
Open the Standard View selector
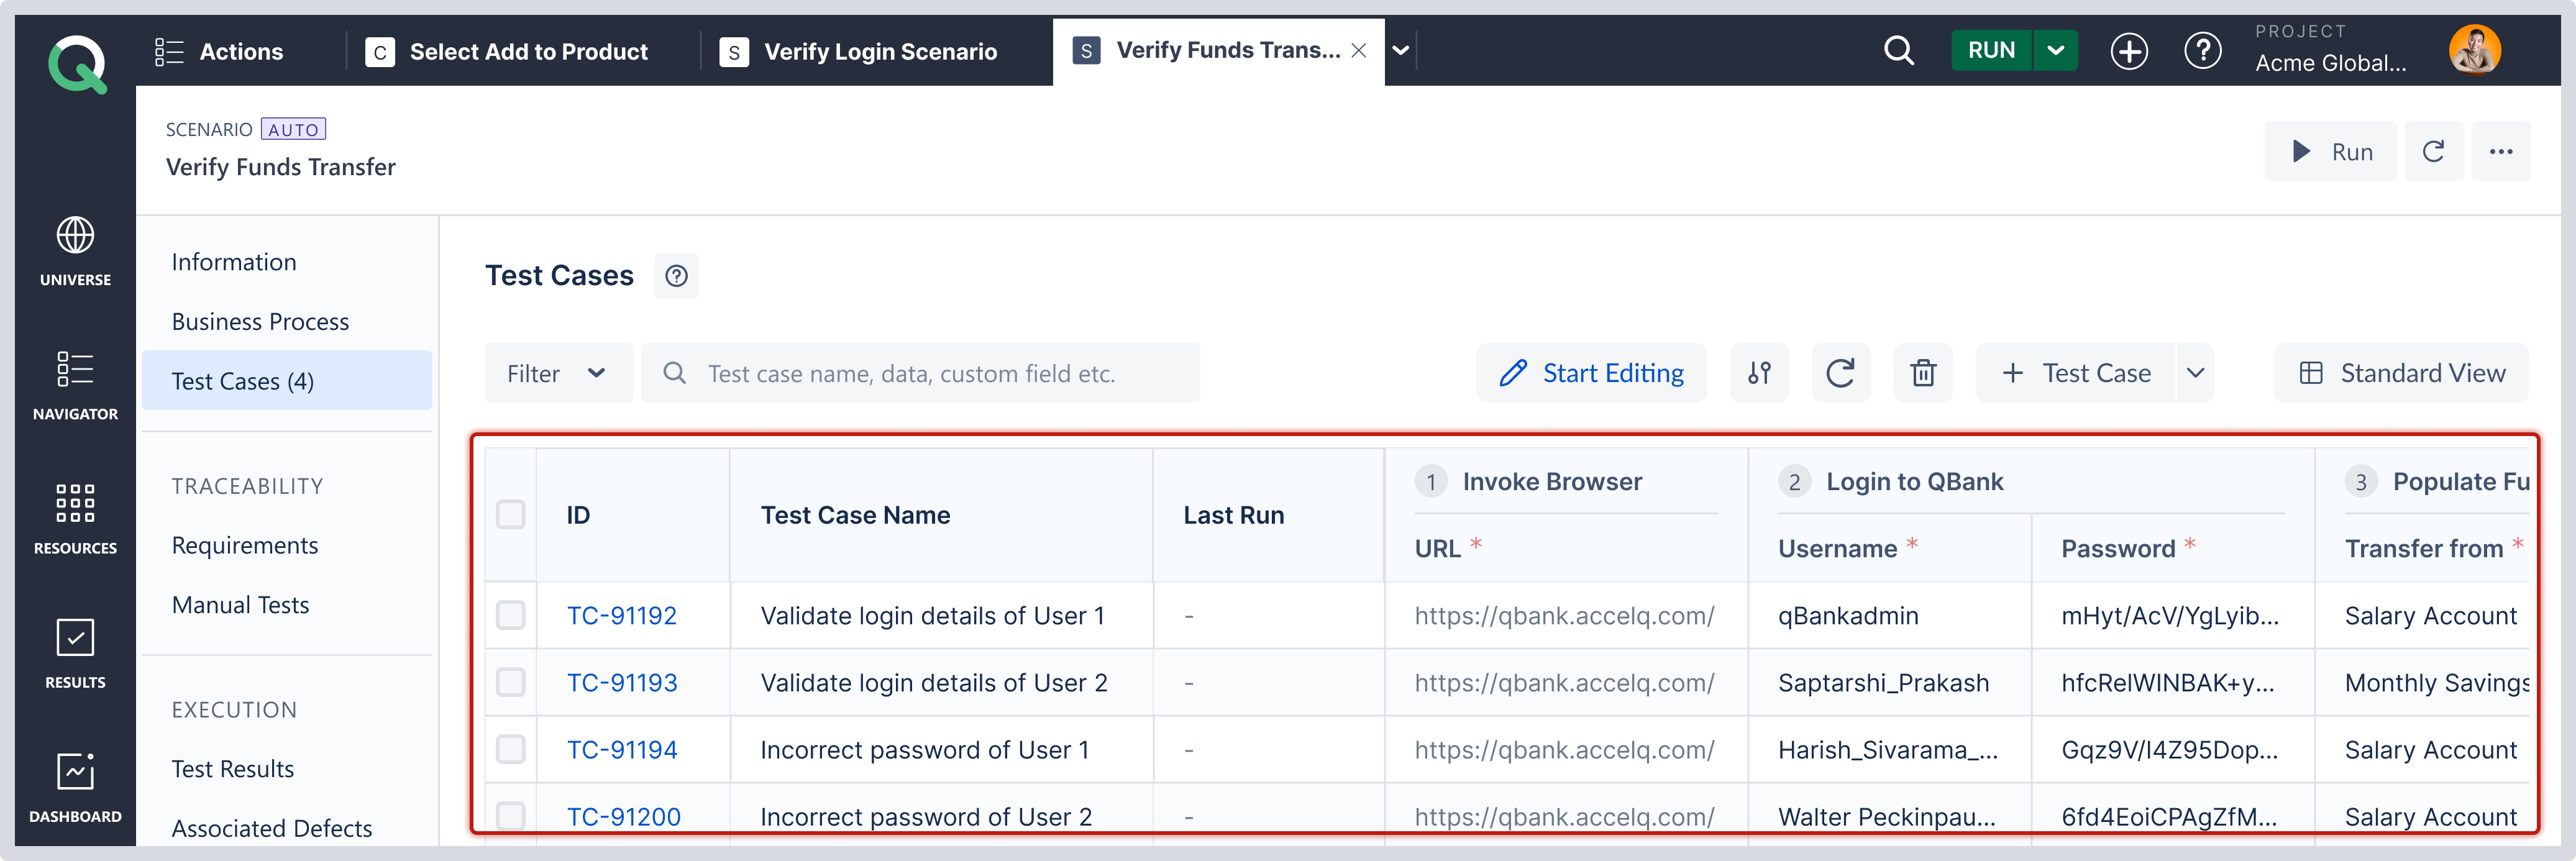click(2401, 373)
